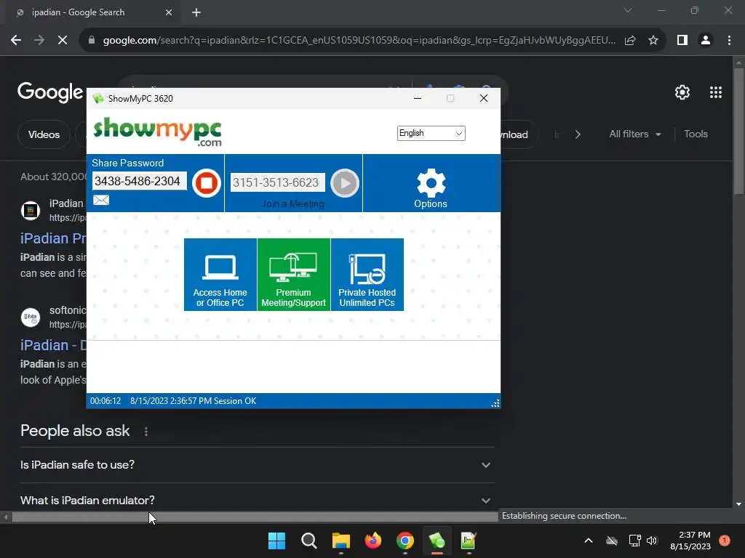Open the Google apps grid
The height and width of the screenshot is (558, 745).
[716, 92]
